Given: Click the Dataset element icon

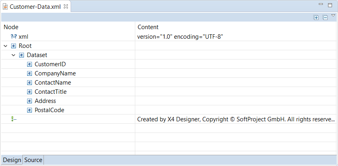Looking at the screenshot, I should tap(22, 55).
